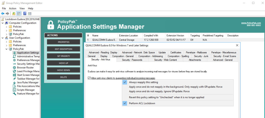Expand Policies under User Configuration
The height and width of the screenshot is (118, 265).
pyautogui.click(x=6, y=41)
